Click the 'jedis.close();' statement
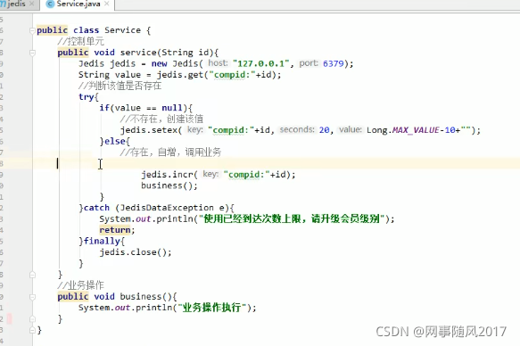 pyautogui.click(x=136, y=252)
